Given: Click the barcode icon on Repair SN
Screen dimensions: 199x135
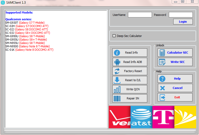Looking at the screenshot, I should point(117,99).
